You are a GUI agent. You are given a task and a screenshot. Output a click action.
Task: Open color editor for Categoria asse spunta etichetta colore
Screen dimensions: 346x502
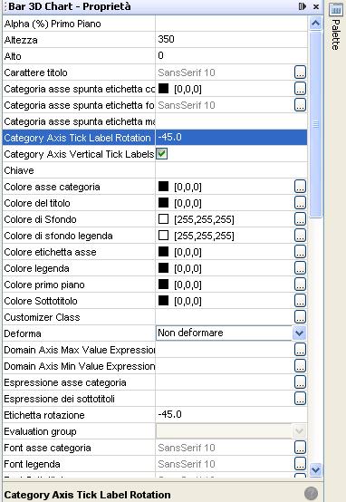(300, 89)
